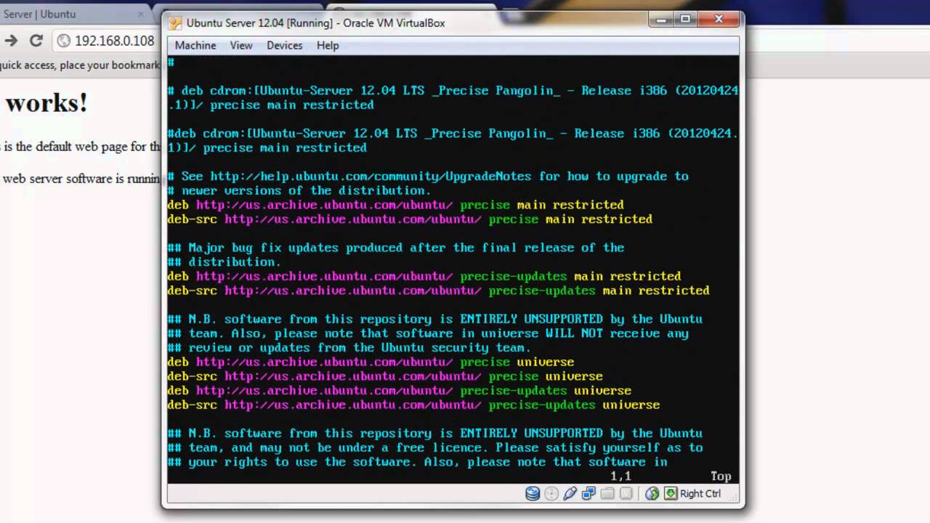Screen dimensions: 930x523
Task: Click the mouse integration icon in status bar
Action: click(x=652, y=494)
